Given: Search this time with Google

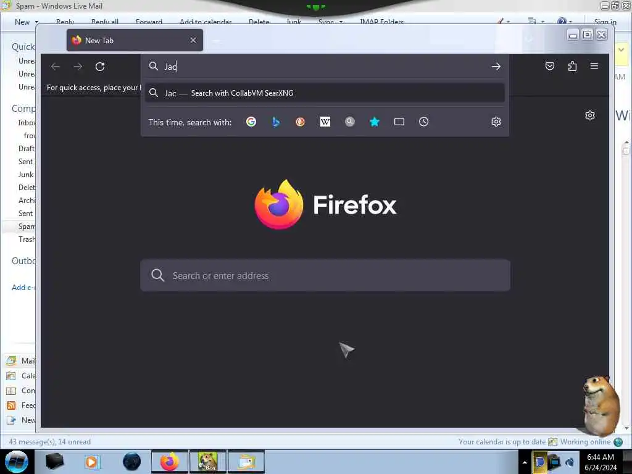Looking at the screenshot, I should pyautogui.click(x=251, y=122).
